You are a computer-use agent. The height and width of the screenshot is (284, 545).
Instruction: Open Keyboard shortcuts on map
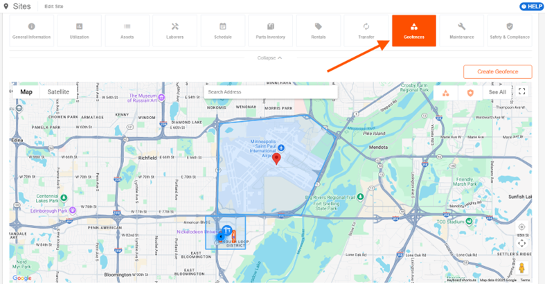(462, 280)
